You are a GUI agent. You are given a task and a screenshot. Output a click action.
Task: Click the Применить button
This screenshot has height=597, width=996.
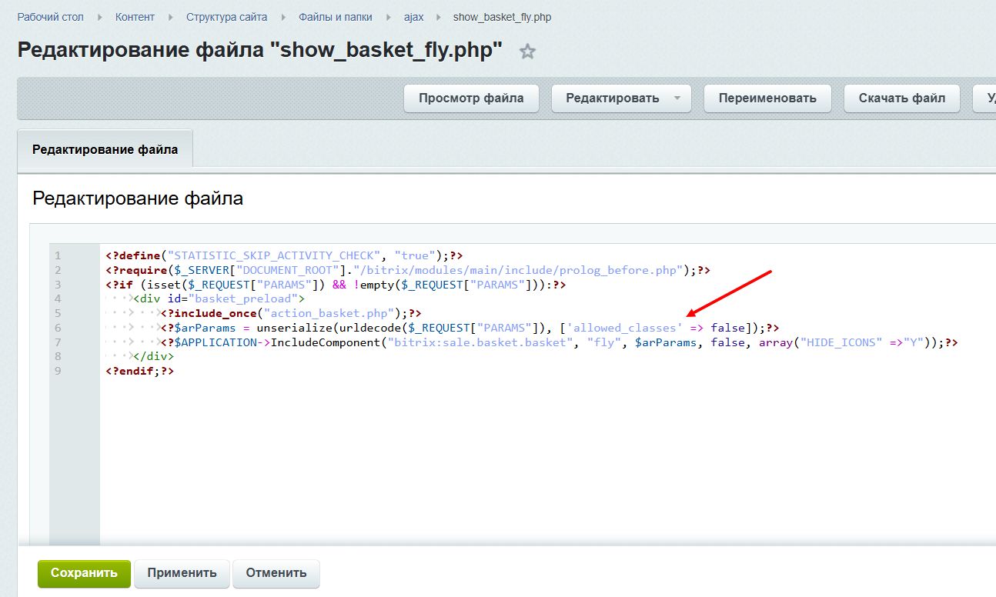182,573
